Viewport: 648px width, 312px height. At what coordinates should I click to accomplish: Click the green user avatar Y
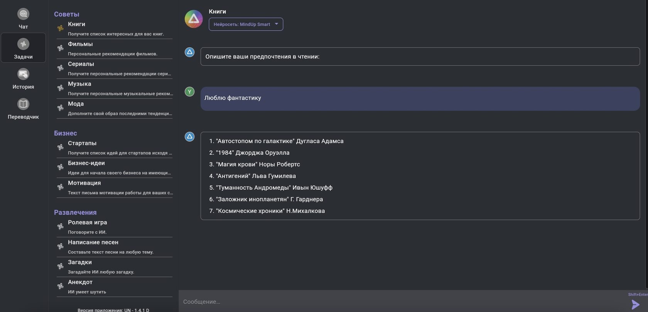click(189, 92)
